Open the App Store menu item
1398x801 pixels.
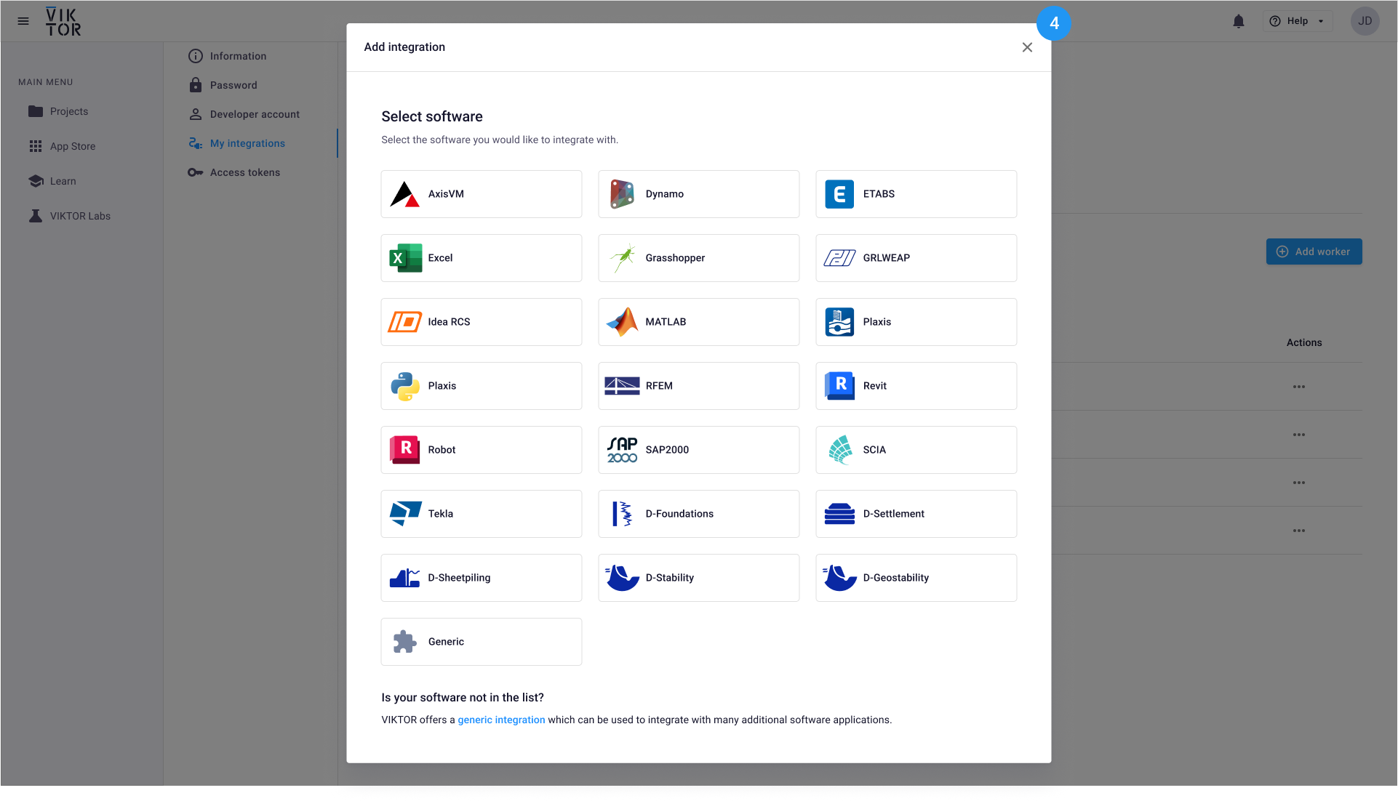pos(72,146)
